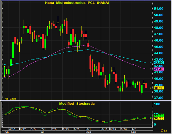Viewport: 172px width, 134px height.
Task: Click the 7/15 date marker
Action: point(66,129)
